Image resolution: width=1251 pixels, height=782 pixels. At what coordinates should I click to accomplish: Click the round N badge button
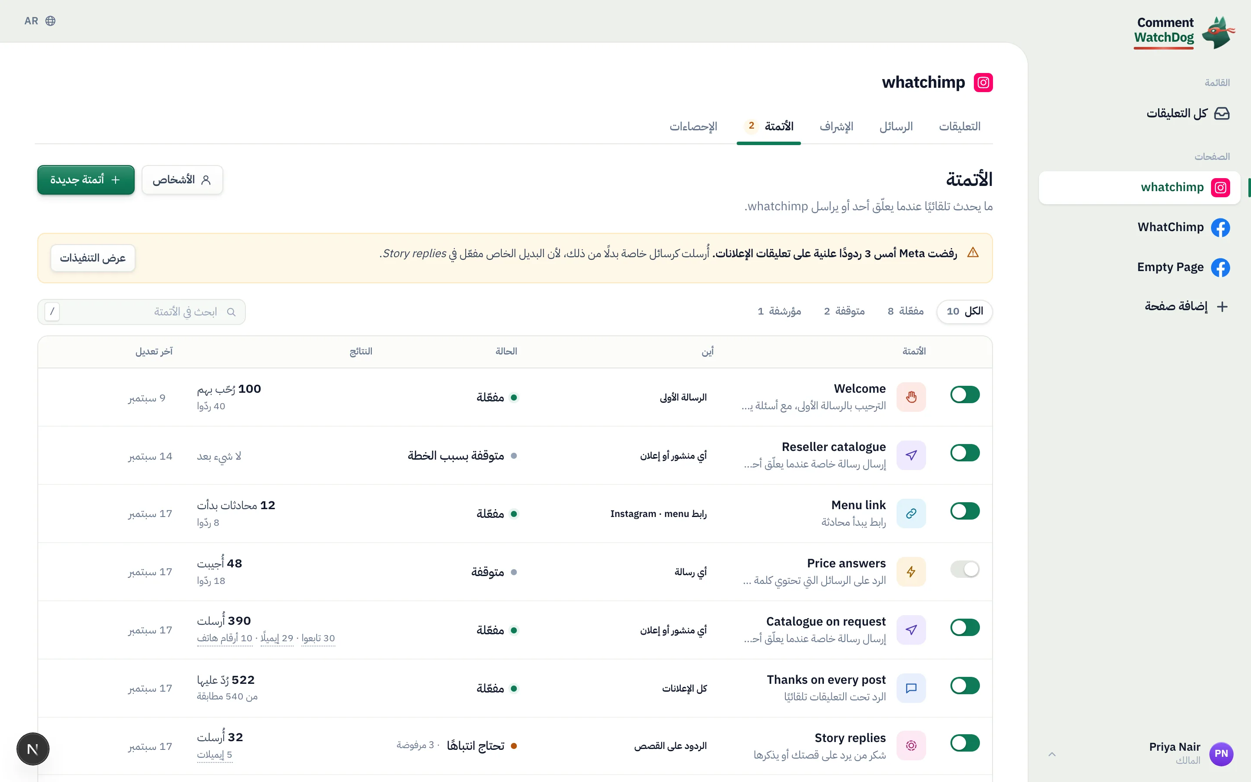(33, 749)
